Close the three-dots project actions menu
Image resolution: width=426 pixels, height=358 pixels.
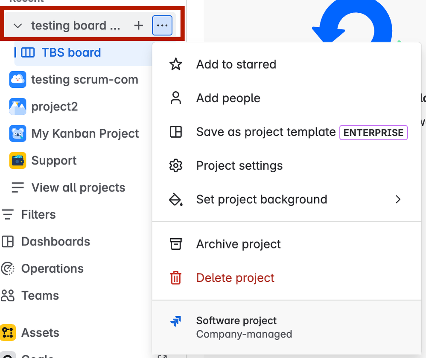(x=162, y=26)
